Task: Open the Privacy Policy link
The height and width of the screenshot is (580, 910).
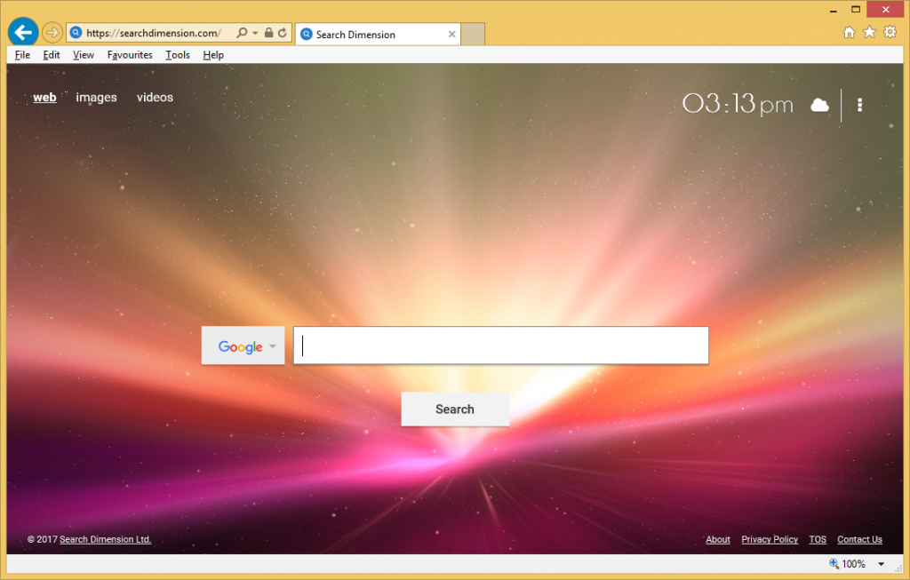Action: coord(770,539)
